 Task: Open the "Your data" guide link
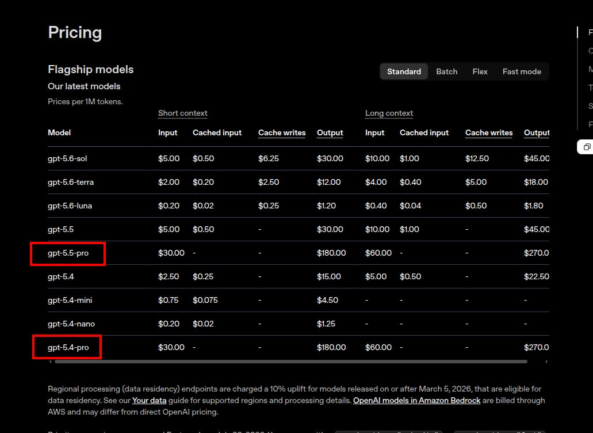(149, 400)
